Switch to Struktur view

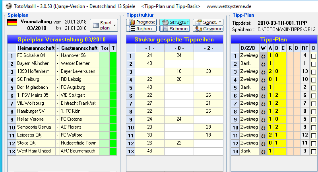(175, 22)
